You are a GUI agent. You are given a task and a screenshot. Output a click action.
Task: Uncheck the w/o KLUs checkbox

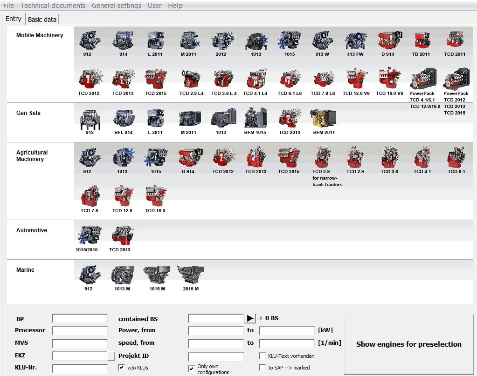(x=122, y=368)
